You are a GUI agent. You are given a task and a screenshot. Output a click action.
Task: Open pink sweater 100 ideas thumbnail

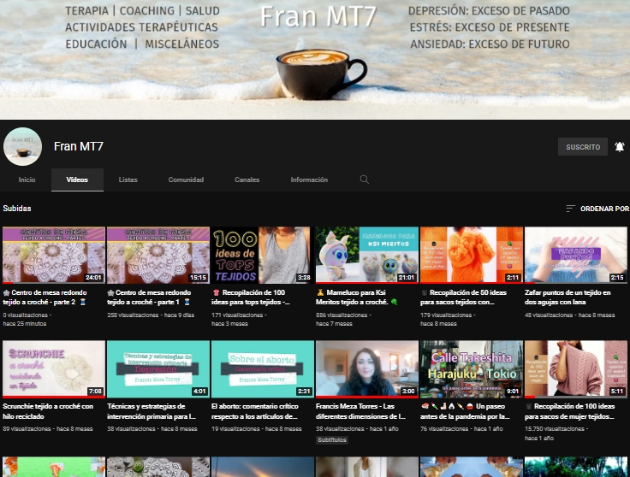[576, 369]
